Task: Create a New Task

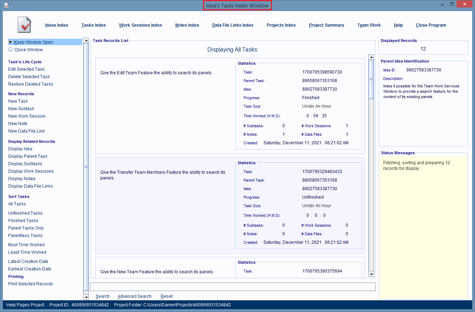Action: [x=18, y=101]
